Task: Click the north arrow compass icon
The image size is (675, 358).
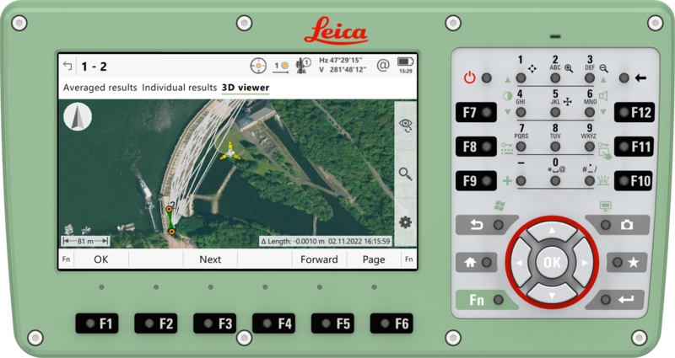Action: pos(78,118)
